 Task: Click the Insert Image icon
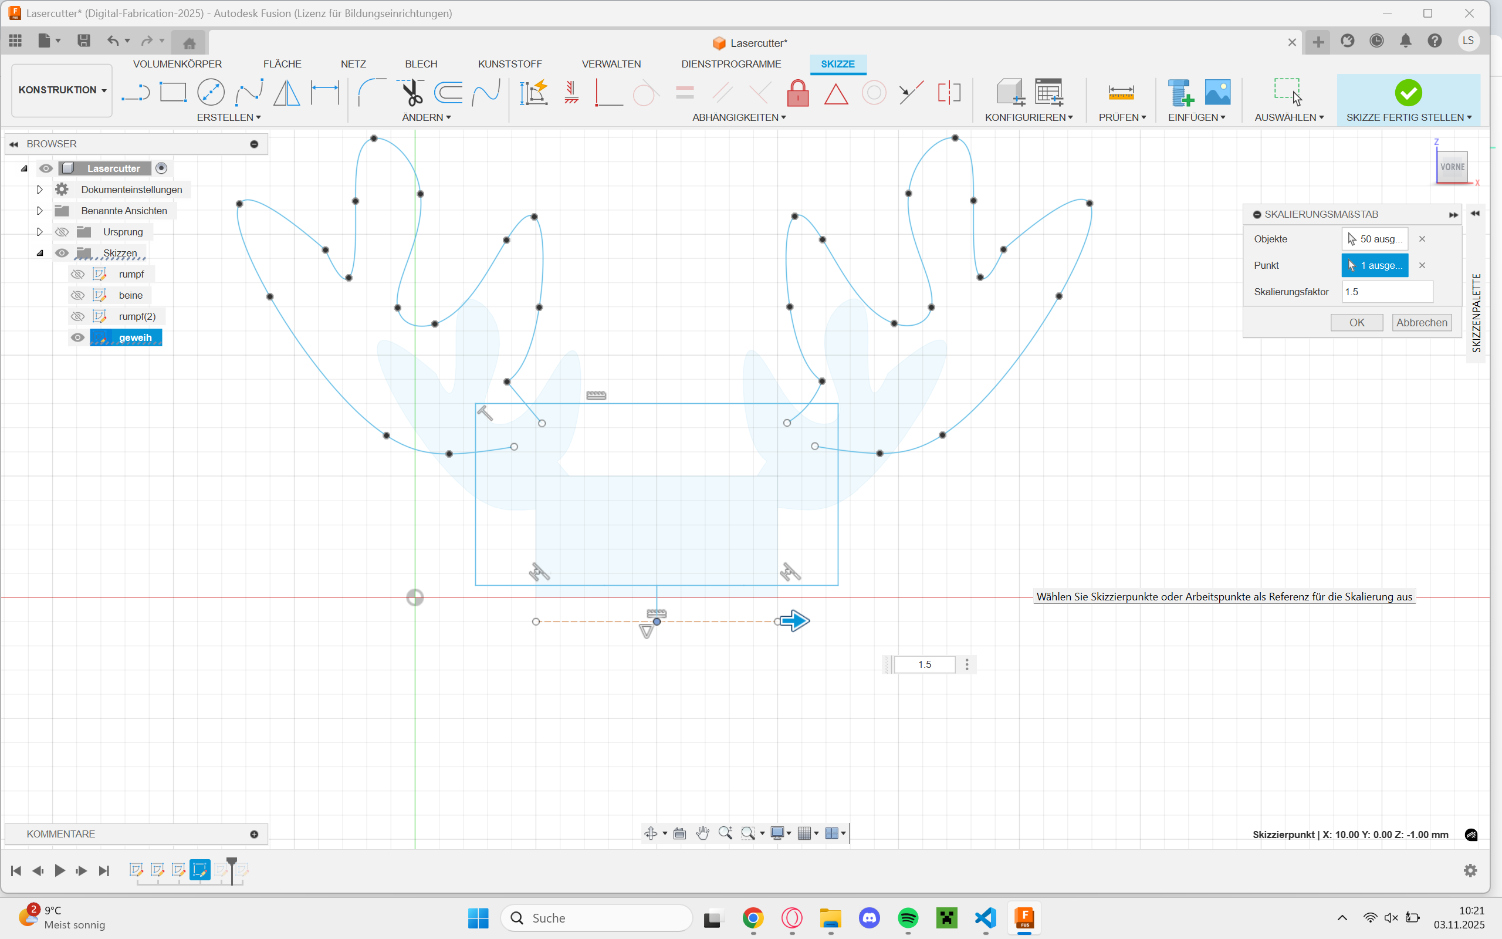click(x=1217, y=93)
